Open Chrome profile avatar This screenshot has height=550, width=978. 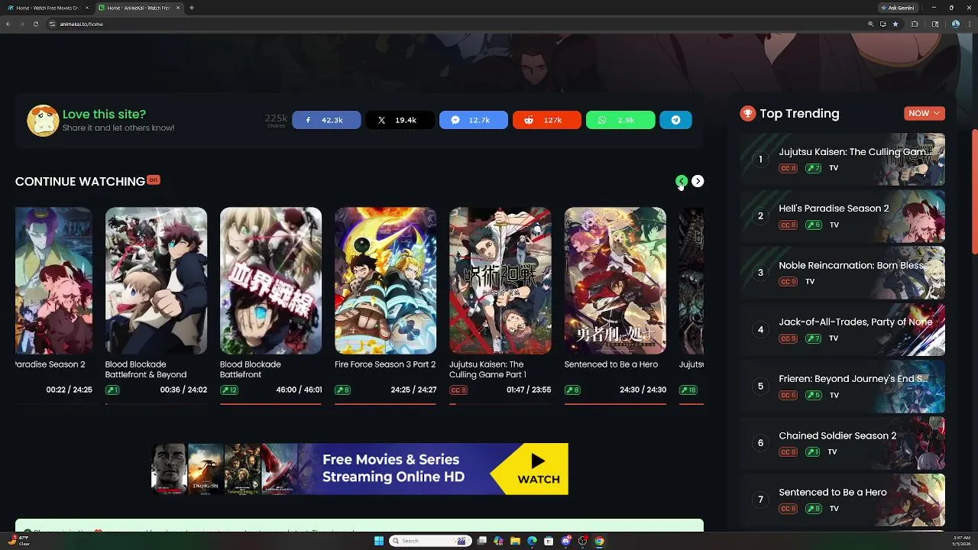[x=955, y=24]
